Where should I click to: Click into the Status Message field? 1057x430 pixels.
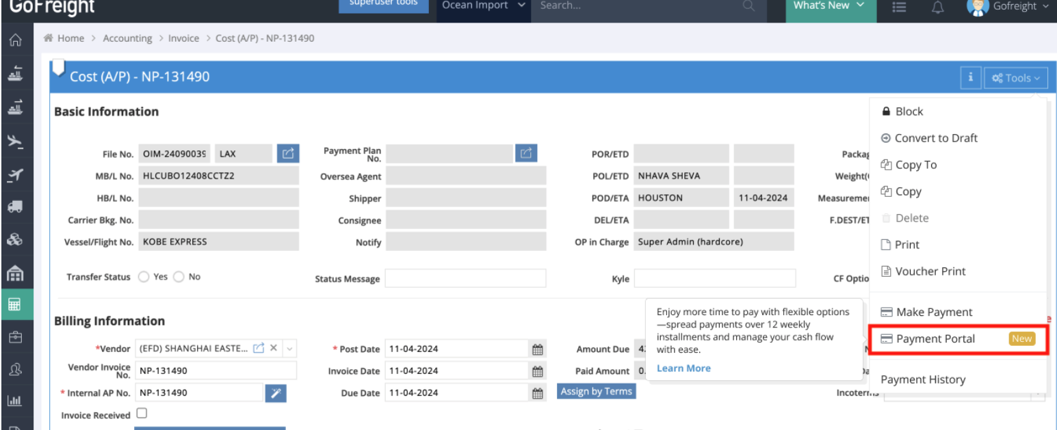tap(465, 278)
